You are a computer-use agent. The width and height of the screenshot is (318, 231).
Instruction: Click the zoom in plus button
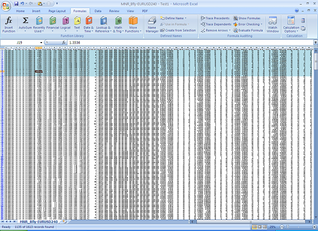coord(314,227)
